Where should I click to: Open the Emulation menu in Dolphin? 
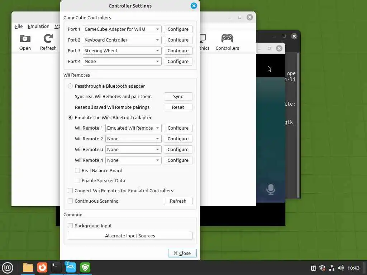click(x=38, y=26)
